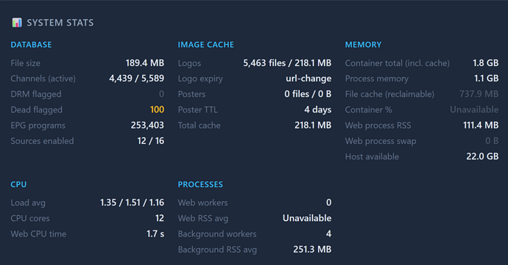Click the Web workers value 0
The image size is (508, 265).
tap(328, 203)
